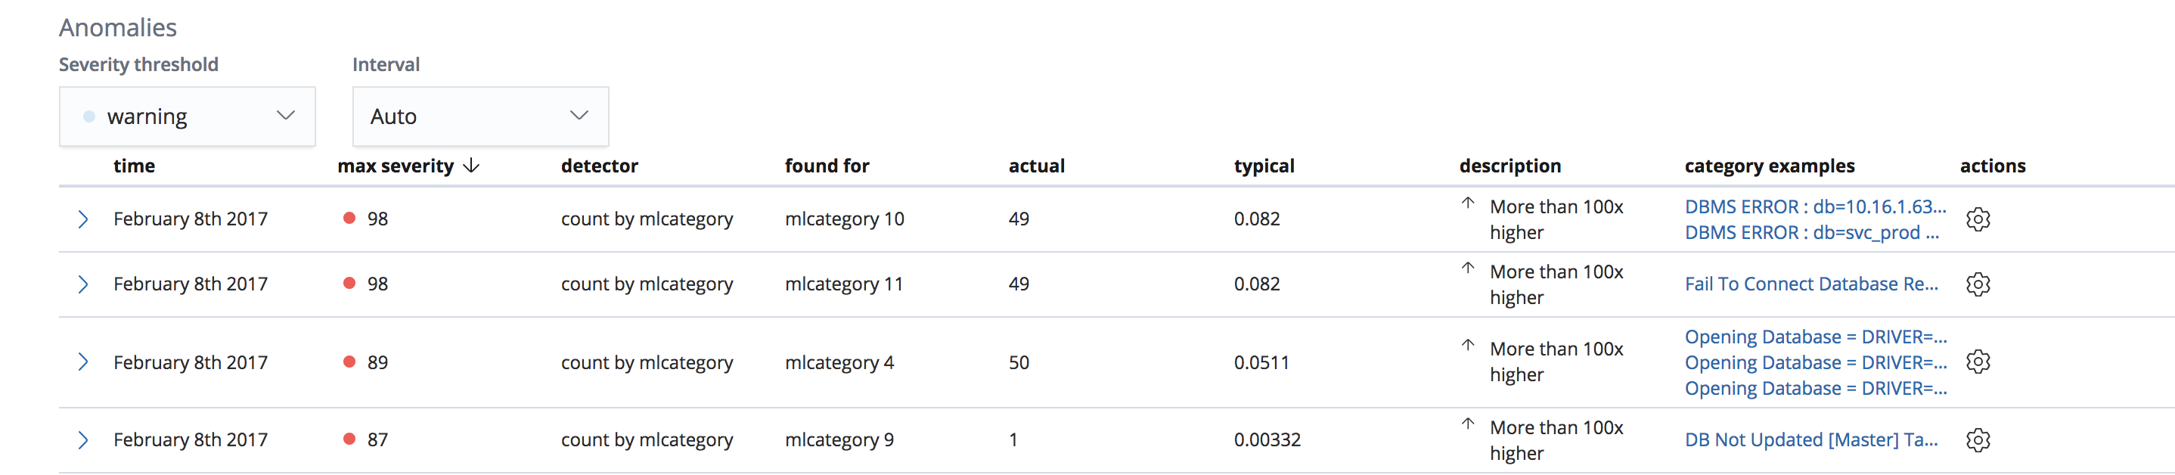Image resolution: width=2175 pixels, height=475 pixels.
Task: Open the Severity threshold dropdown
Action: point(187,116)
